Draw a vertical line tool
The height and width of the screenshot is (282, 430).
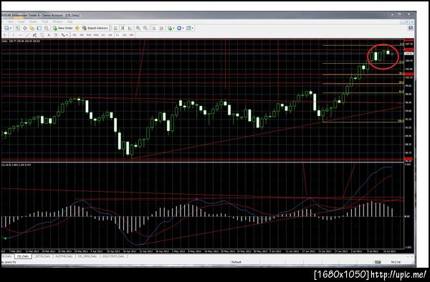tap(13, 35)
